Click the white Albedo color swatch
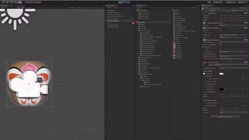Viewport: 249px width, 140px height. (x=221, y=73)
